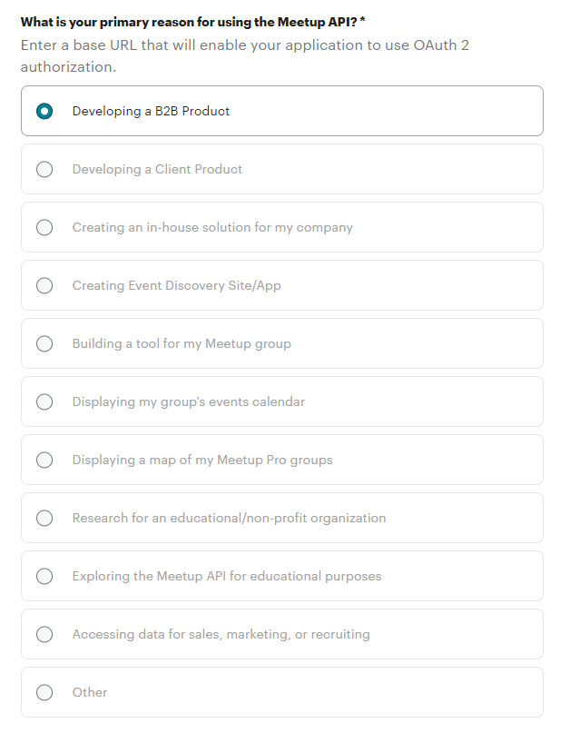This screenshot has width=570, height=733.
Task: Select Building a tool for my Meetup group radio
Action: [44, 343]
